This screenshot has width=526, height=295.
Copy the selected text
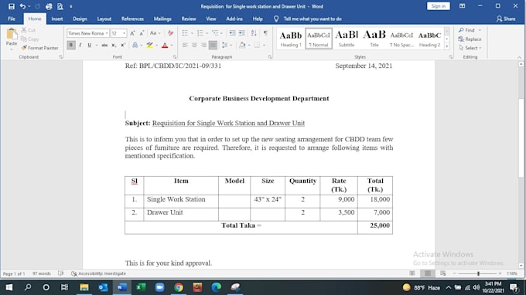tap(30, 39)
